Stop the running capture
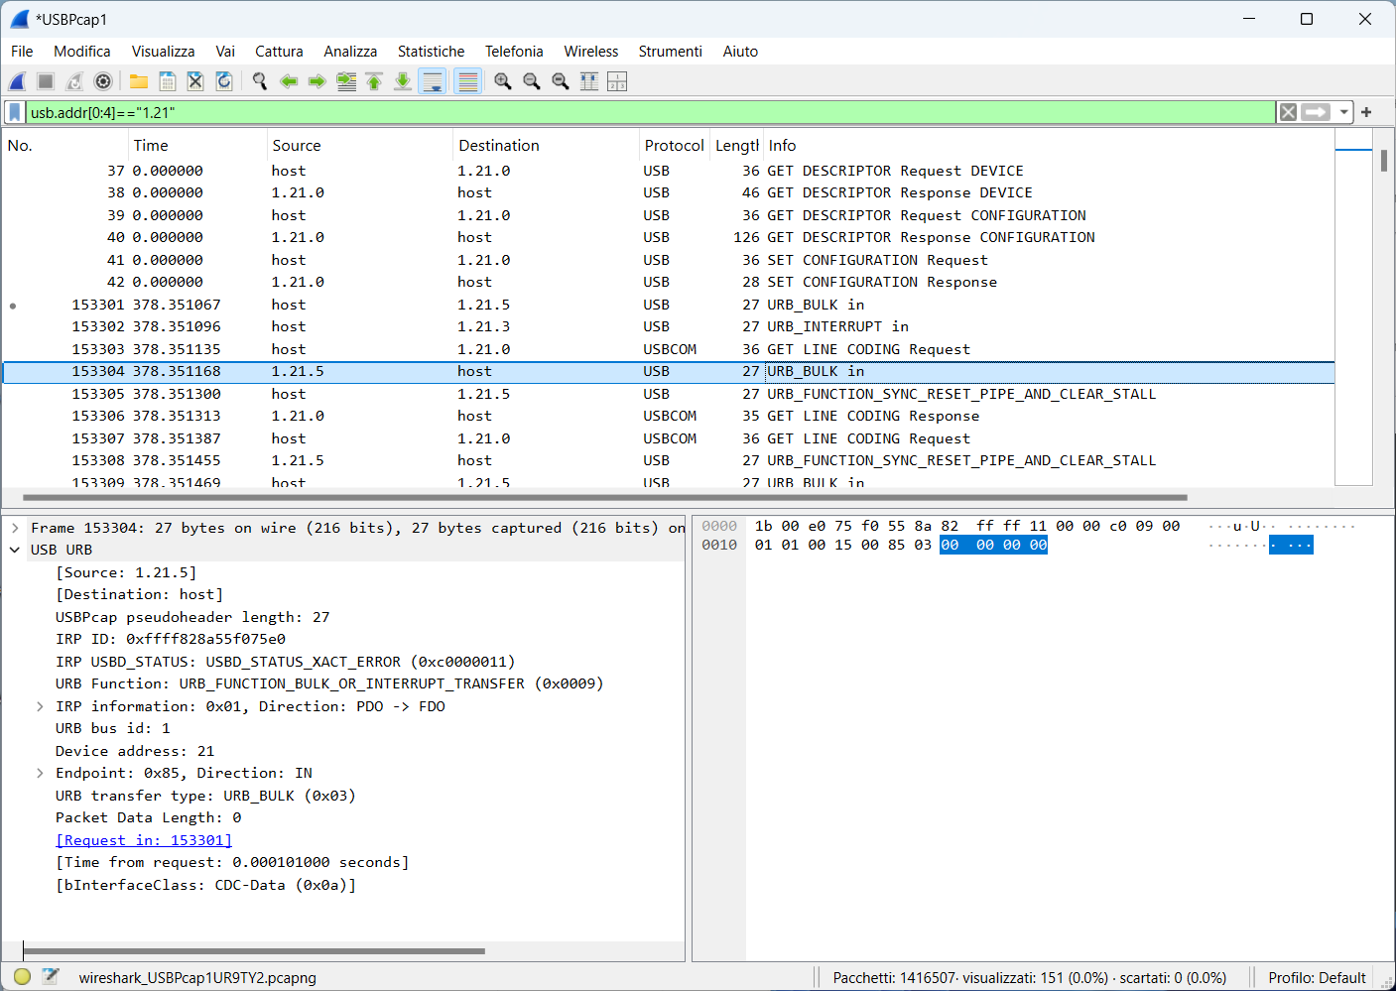The width and height of the screenshot is (1396, 991). click(x=45, y=80)
